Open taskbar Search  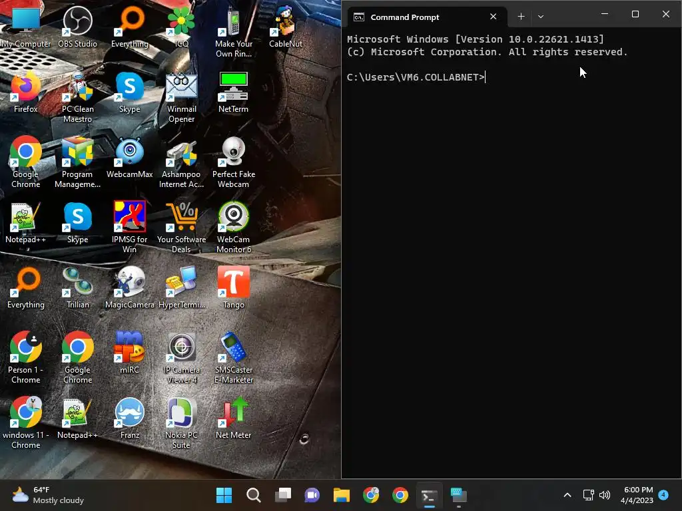coord(254,495)
